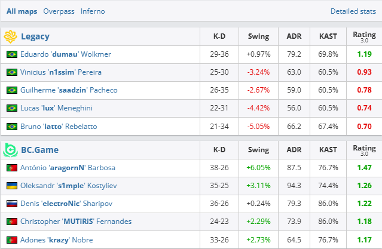Open the Legacy team name link

[x=35, y=36]
